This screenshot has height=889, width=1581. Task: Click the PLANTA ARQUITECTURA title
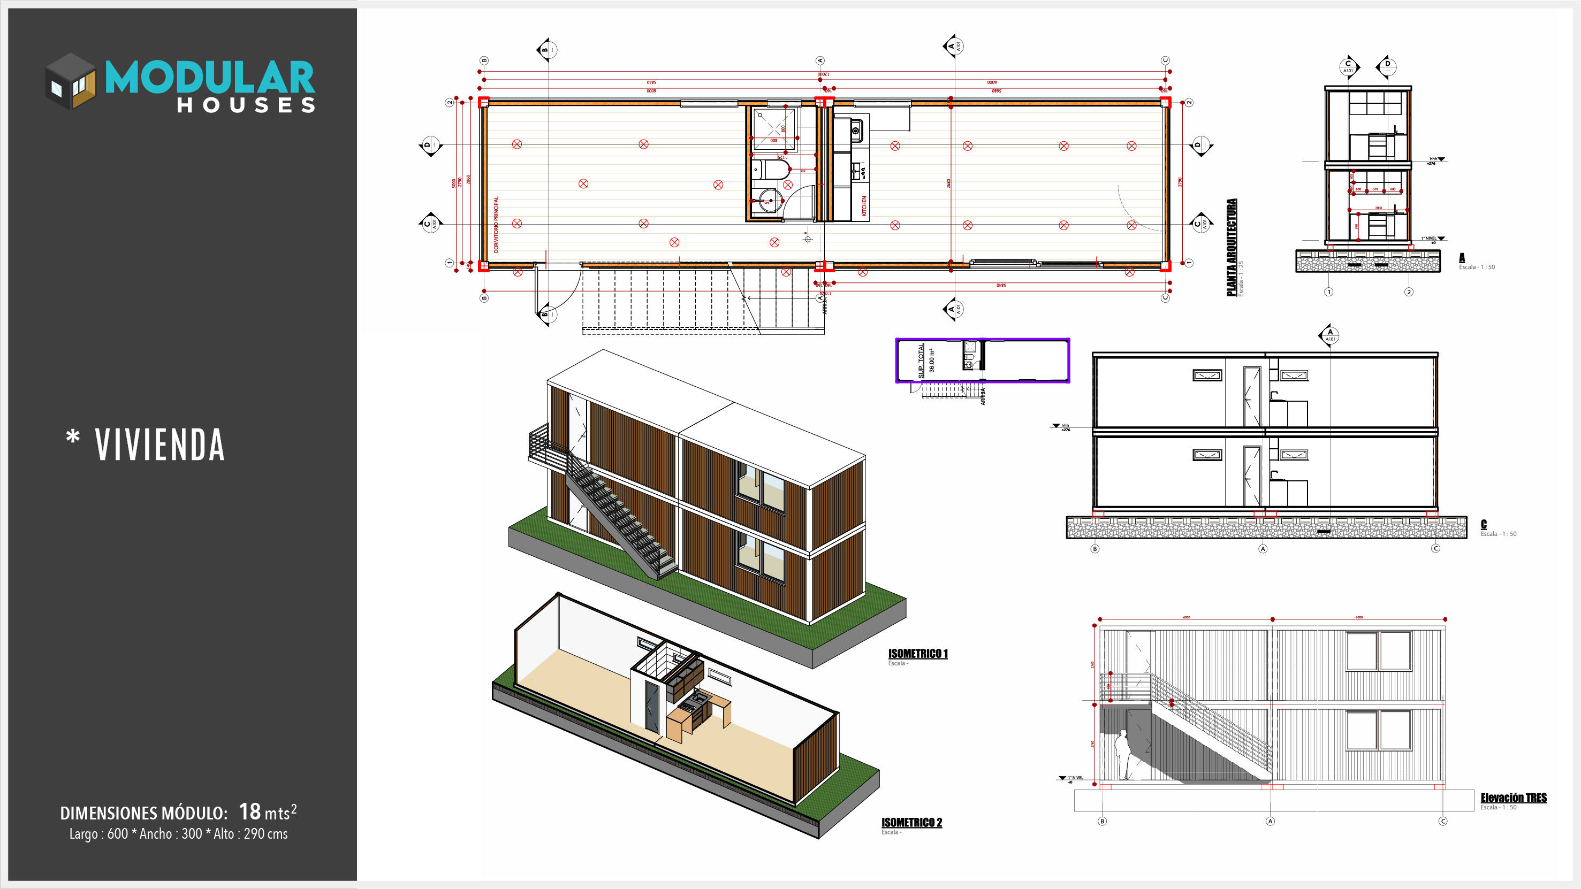(1231, 247)
